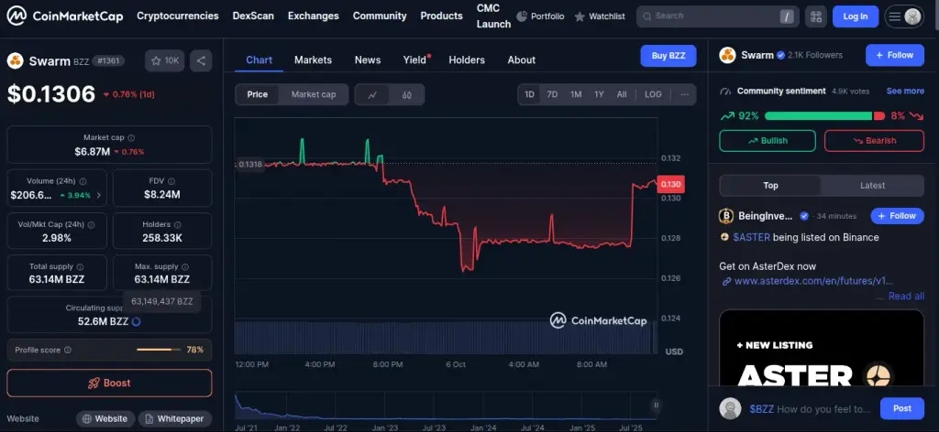Click the sentiment bullish/bearish bar
939x432 pixels.
(x=824, y=116)
